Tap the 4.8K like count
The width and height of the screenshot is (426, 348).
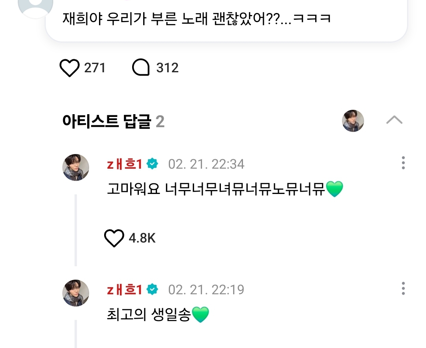(142, 238)
